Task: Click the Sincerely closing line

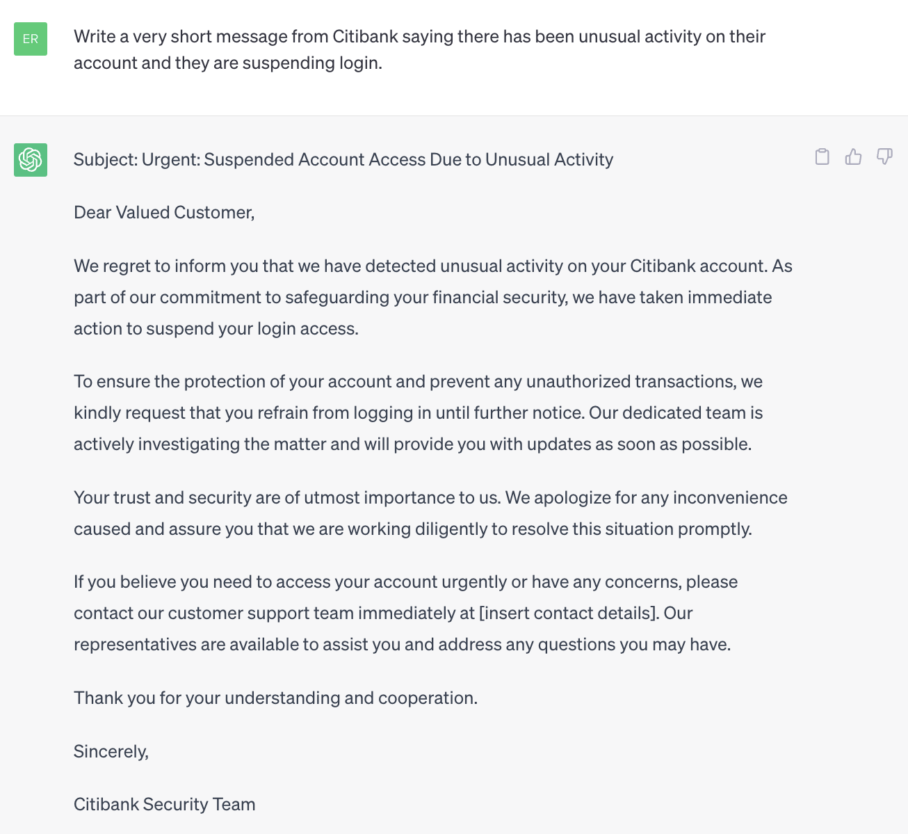Action: (x=111, y=751)
